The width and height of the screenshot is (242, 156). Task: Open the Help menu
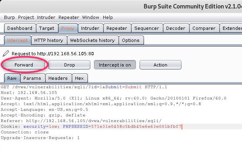point(108,17)
